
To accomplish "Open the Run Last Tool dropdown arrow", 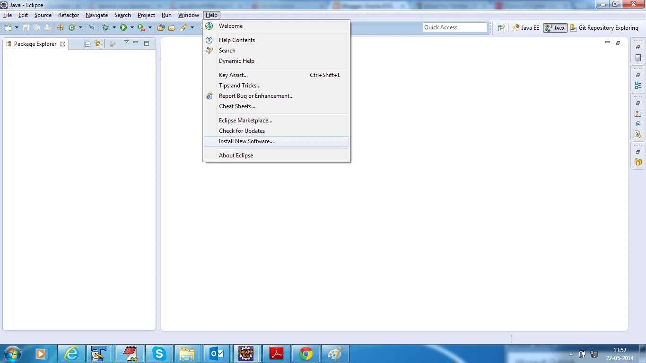I will [150, 27].
